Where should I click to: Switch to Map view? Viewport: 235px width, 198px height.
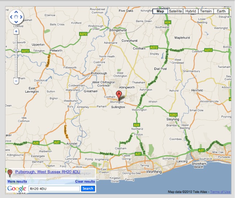click(x=160, y=11)
